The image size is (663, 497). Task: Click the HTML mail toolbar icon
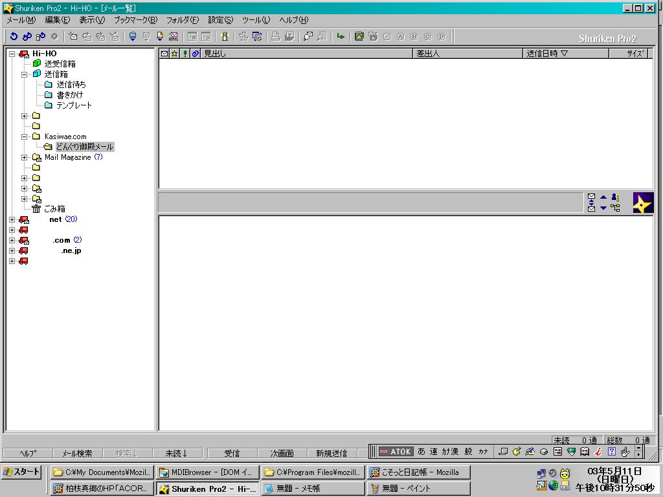point(174,37)
